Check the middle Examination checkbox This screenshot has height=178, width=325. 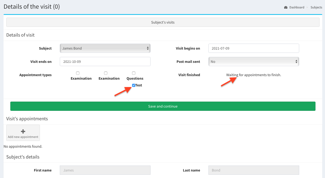click(x=106, y=73)
